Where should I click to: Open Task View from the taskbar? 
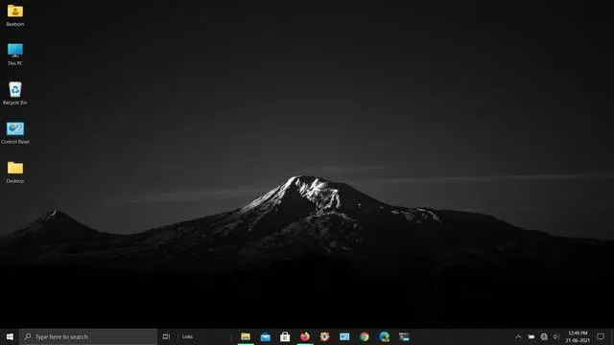[x=166, y=336]
